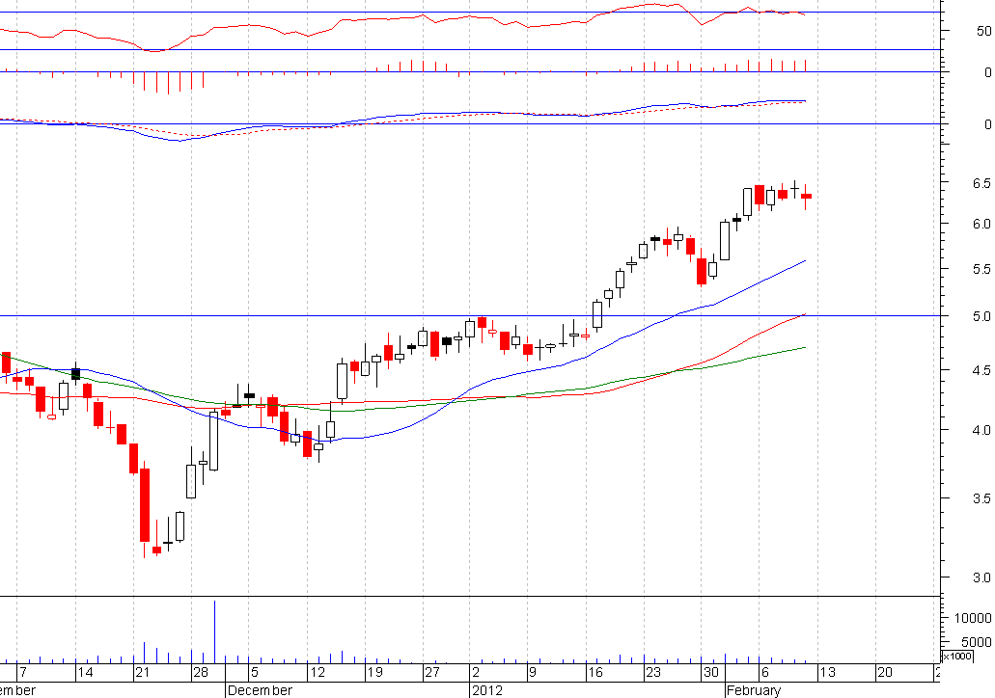Select the final red candlestick in February
This screenshot has width=995, height=698.
806,197
